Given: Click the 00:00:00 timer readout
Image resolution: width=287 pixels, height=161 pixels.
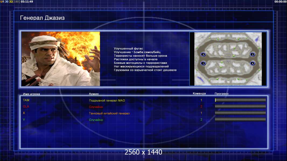Looking at the screenshot, I should 281,2.
